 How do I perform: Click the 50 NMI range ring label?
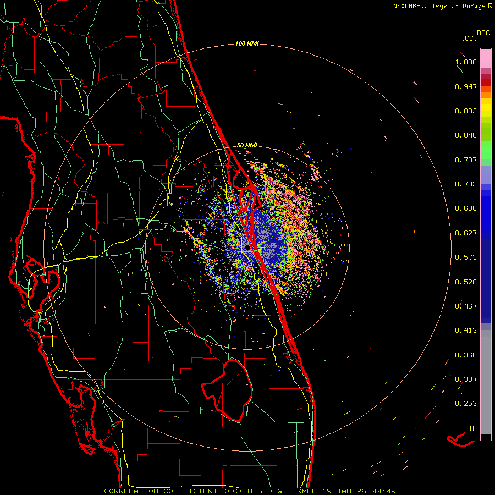point(247,145)
